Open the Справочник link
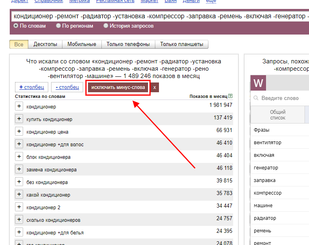 (x=49, y=1)
